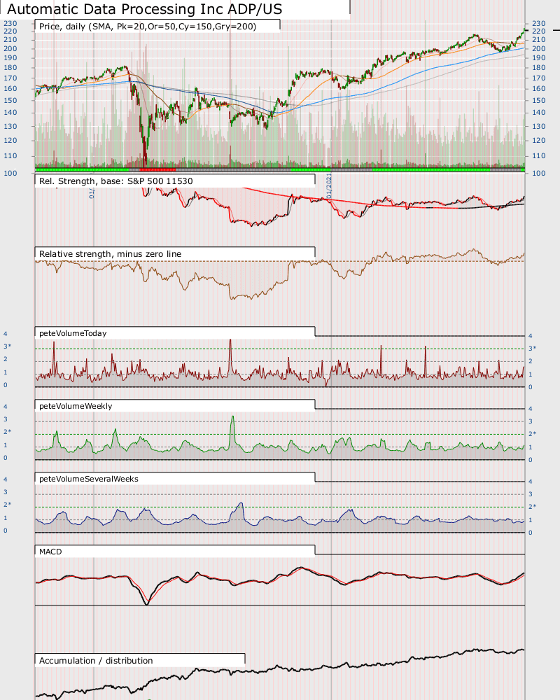Click 3* on peteVolumeToday left axis
The height and width of the screenshot is (700, 560).
pyautogui.click(x=8, y=346)
